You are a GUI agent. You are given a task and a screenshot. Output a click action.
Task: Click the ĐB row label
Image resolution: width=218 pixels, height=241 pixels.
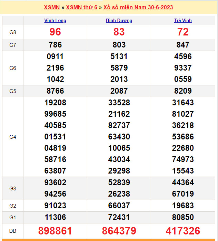pos(13,231)
